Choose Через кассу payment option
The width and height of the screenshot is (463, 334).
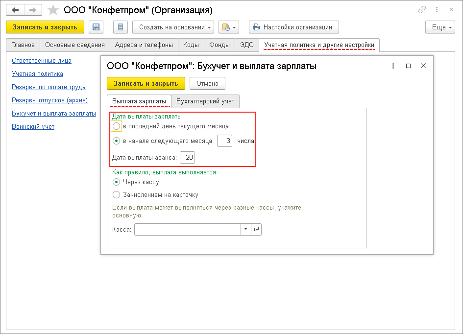(x=116, y=182)
